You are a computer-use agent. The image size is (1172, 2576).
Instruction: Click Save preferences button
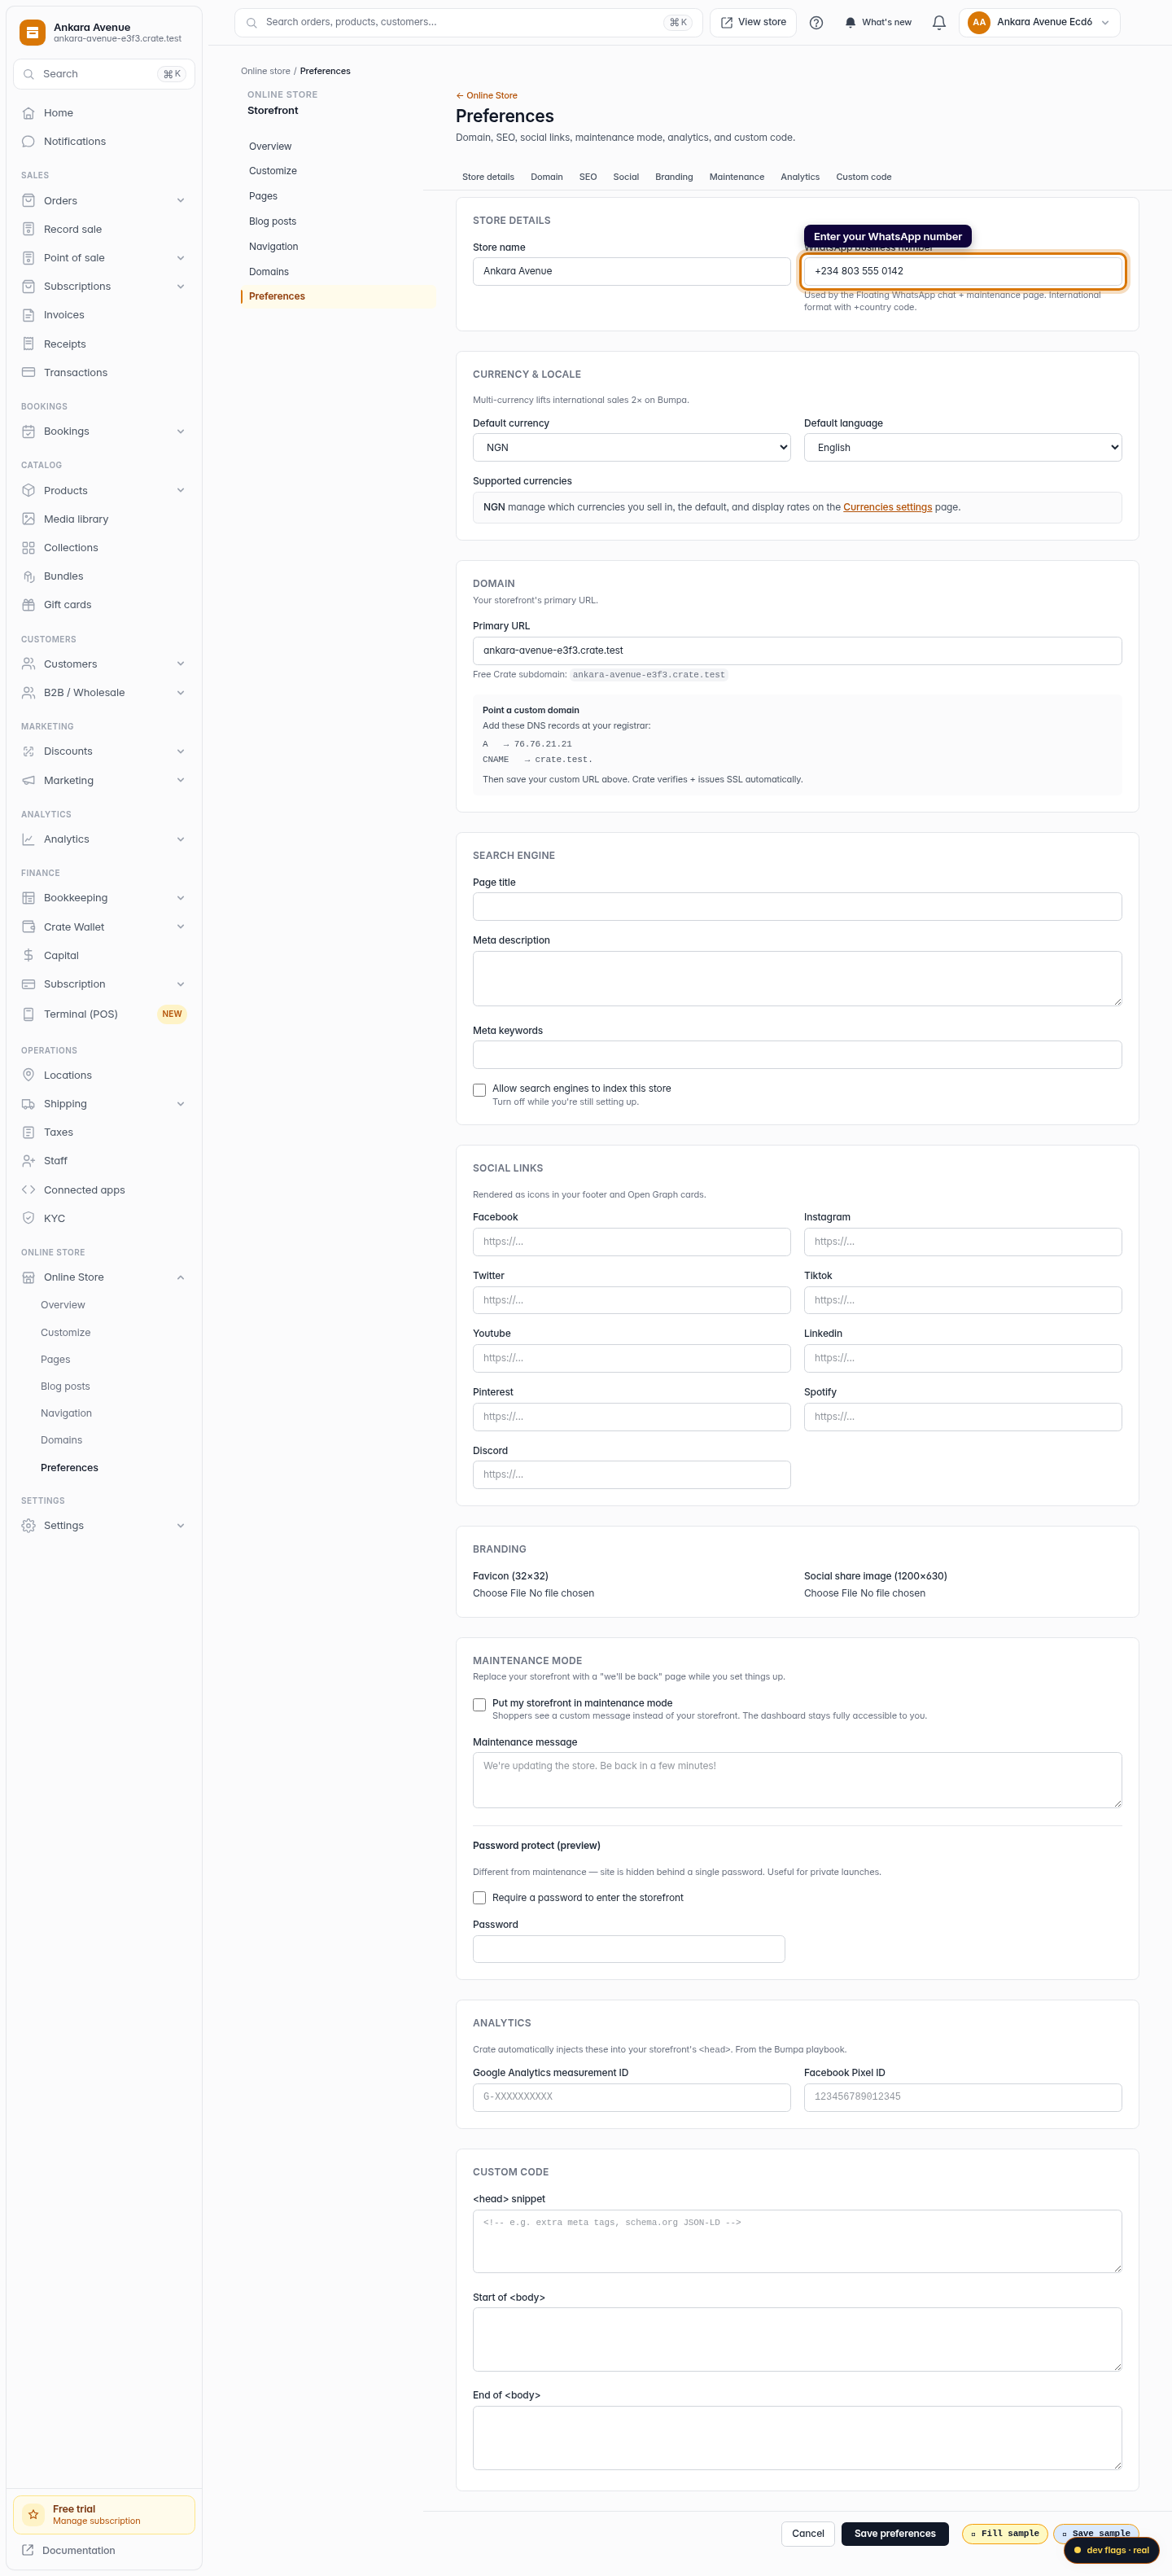pos(895,2533)
